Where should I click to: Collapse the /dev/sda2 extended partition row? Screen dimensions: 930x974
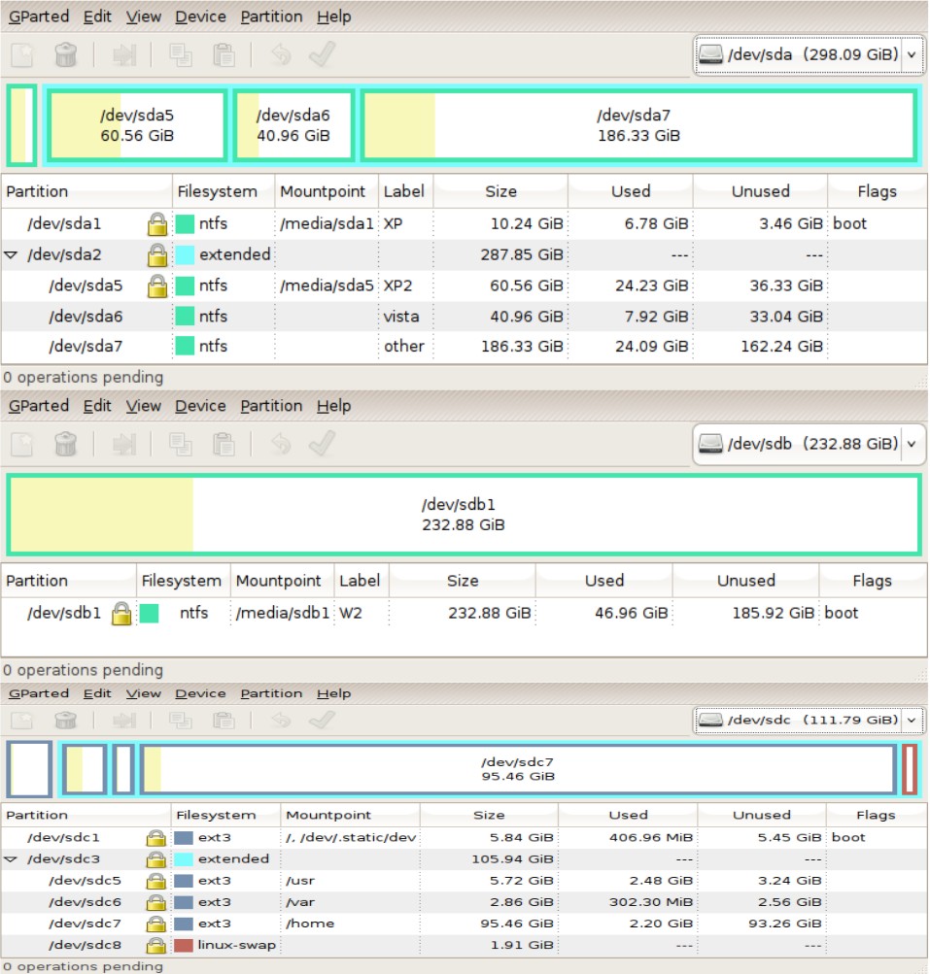pyautogui.click(x=11, y=254)
